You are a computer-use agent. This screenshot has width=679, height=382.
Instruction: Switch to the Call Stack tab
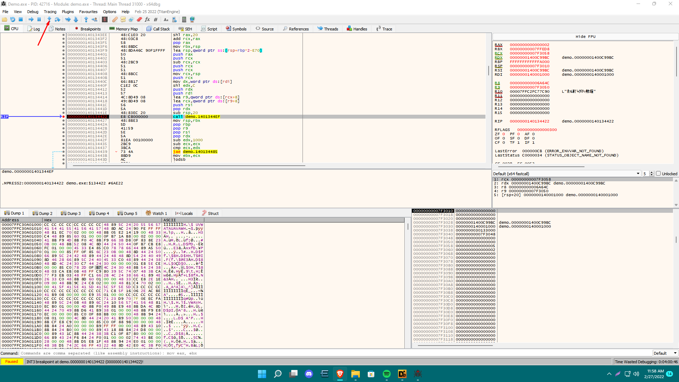[158, 29]
